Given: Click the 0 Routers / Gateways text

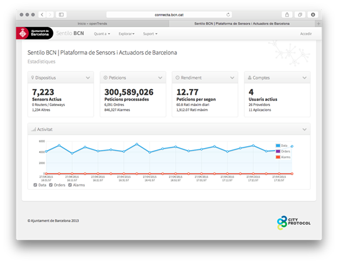Looking at the screenshot, I should pyautogui.click(x=48, y=105).
